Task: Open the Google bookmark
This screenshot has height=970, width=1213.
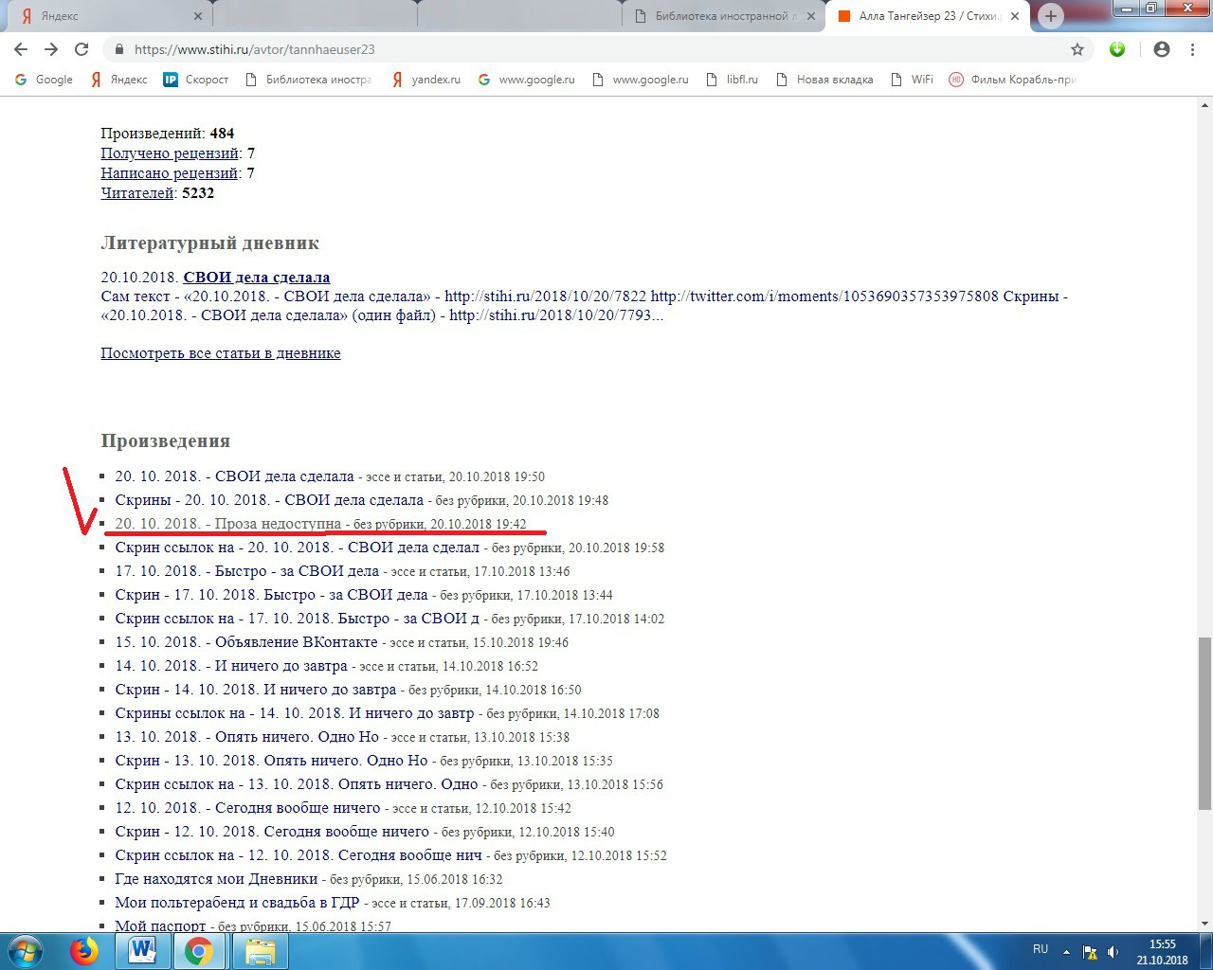Action: coord(45,80)
